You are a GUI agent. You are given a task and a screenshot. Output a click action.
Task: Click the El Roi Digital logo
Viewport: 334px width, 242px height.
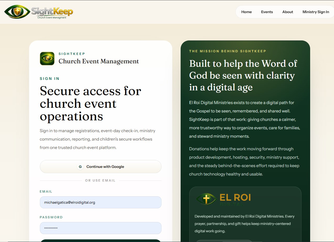tap(223, 199)
